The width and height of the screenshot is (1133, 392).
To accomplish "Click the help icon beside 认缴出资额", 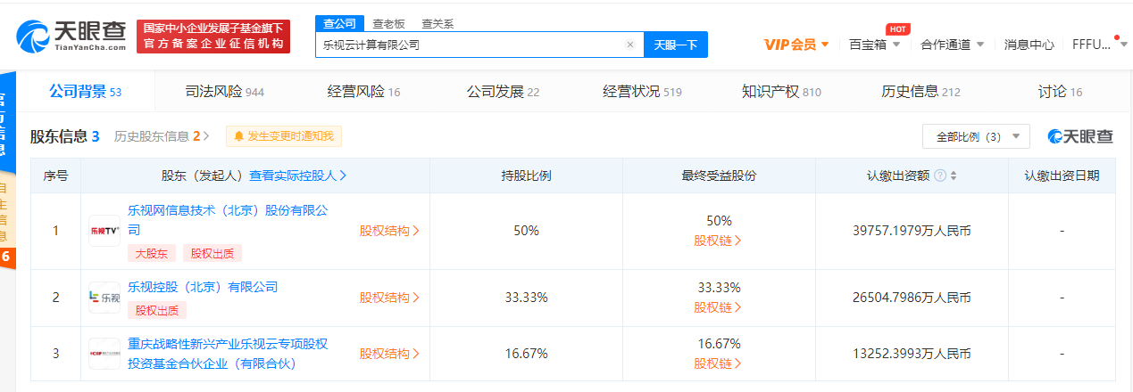I will click(x=940, y=176).
